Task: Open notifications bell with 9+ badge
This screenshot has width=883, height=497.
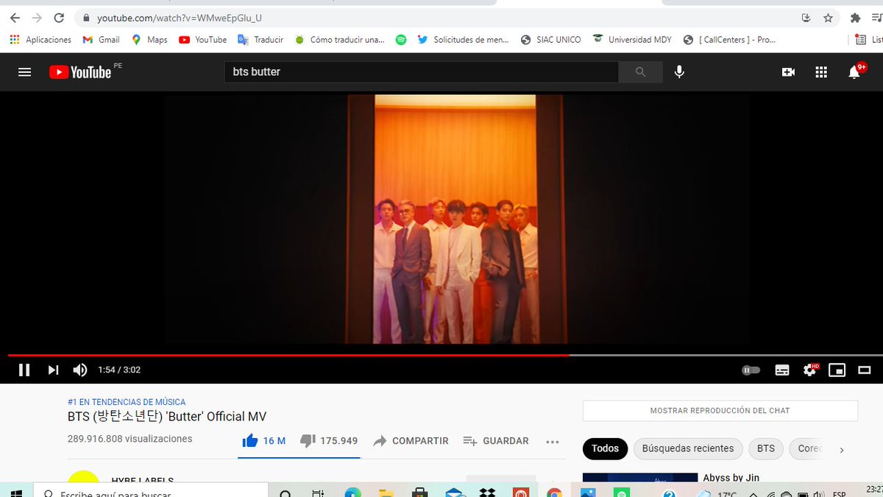Action: 855,71
